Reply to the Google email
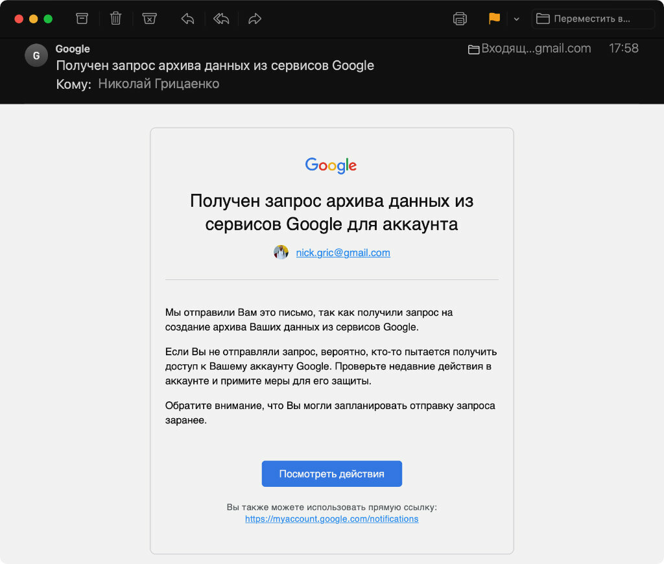The width and height of the screenshot is (664, 564). [187, 19]
